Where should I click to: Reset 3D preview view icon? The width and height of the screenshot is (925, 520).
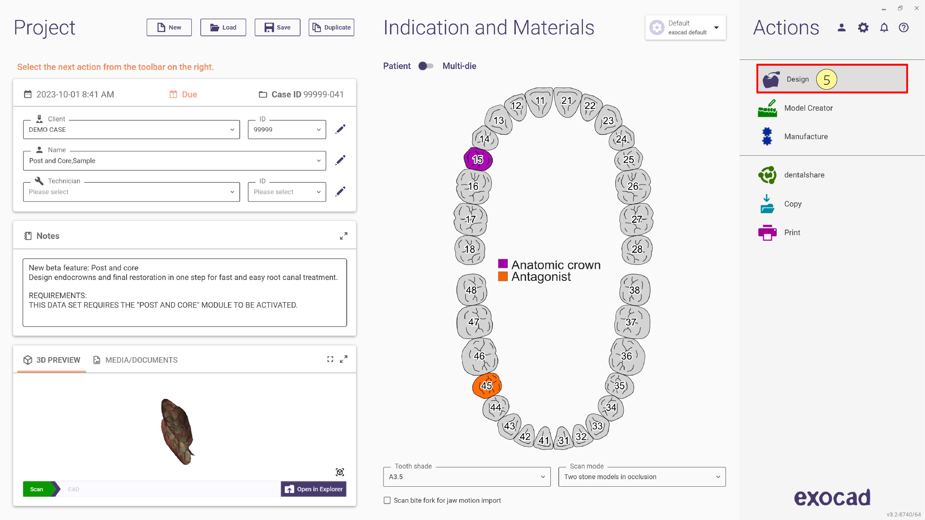pos(340,472)
